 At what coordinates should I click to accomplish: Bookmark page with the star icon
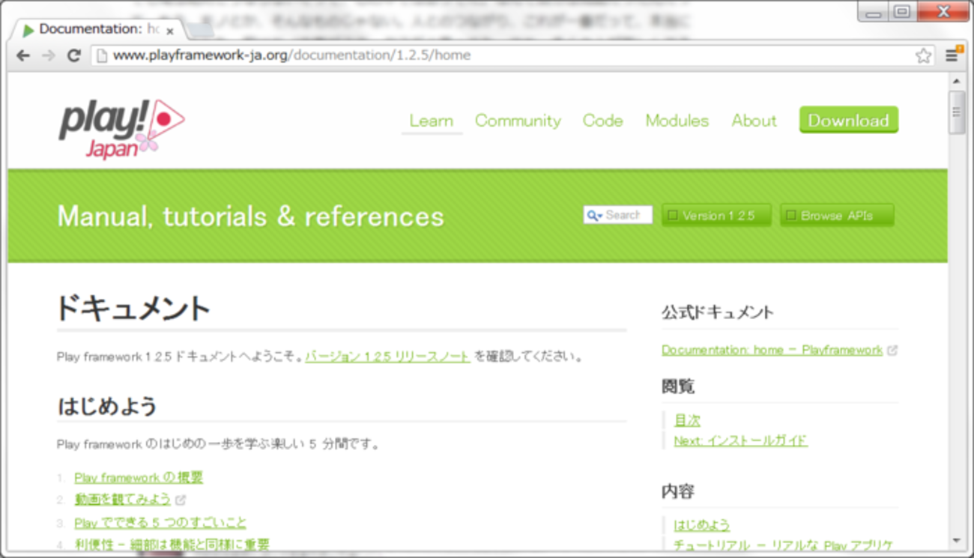[x=923, y=55]
